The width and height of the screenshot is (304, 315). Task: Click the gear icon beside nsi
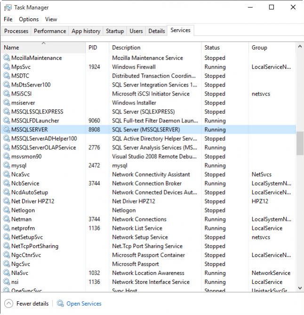click(7, 282)
